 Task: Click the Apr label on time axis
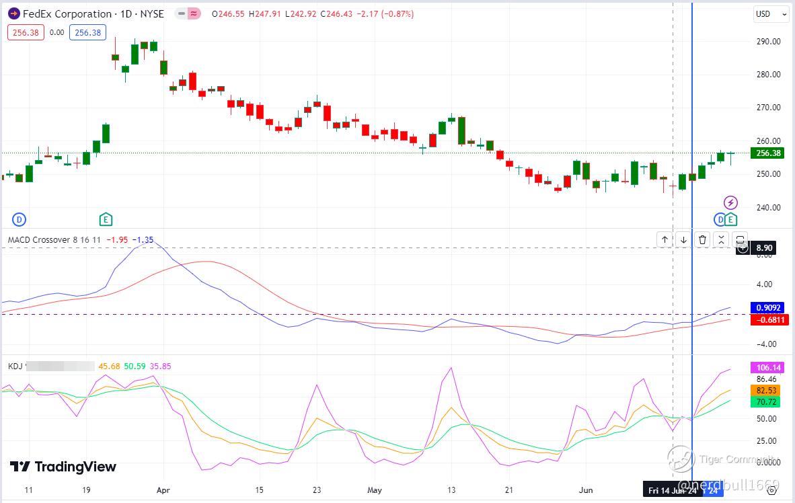pyautogui.click(x=163, y=490)
